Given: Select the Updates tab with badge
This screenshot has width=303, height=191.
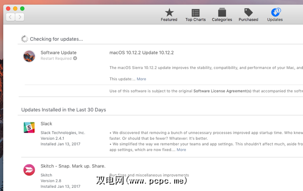Looking at the screenshot, I should pyautogui.click(x=275, y=14).
